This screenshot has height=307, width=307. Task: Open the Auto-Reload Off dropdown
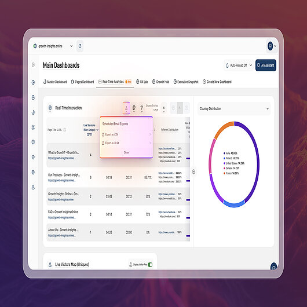coord(239,65)
